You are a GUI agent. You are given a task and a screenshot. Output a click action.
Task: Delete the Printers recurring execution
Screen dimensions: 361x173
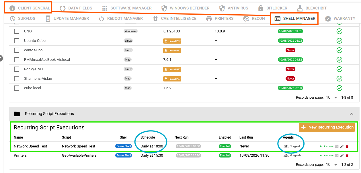(347, 155)
